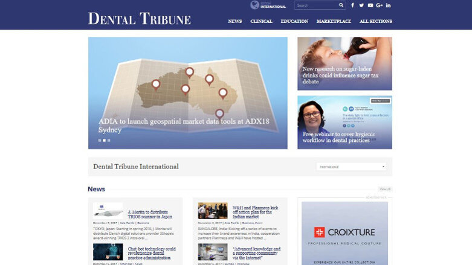Open the Marketplace menu
Screen dimensions: 472x265
tap(334, 21)
